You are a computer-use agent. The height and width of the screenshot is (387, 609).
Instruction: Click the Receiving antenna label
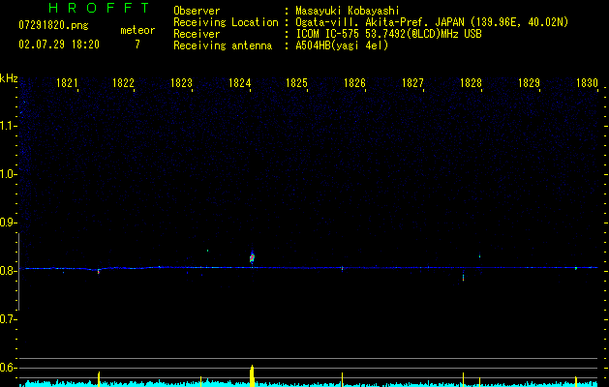223,45
